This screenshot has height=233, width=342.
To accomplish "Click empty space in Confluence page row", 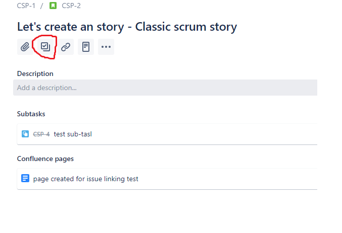I will point(227,179).
